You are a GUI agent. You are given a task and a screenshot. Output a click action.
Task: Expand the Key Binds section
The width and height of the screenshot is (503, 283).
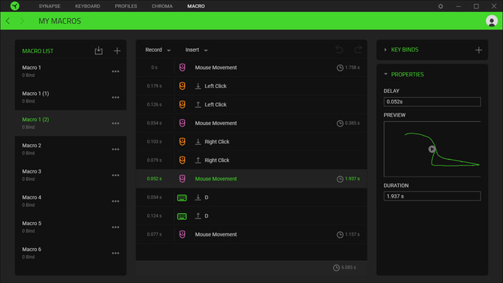[385, 50]
